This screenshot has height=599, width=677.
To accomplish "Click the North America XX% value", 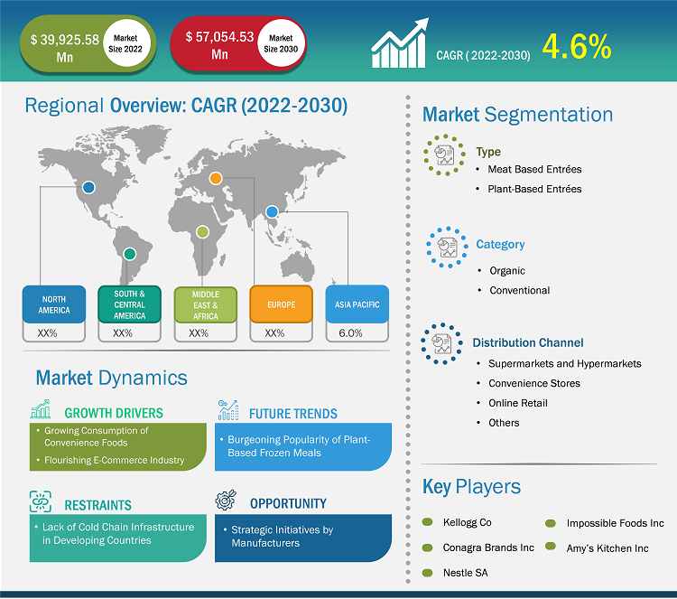I will 47,333.
